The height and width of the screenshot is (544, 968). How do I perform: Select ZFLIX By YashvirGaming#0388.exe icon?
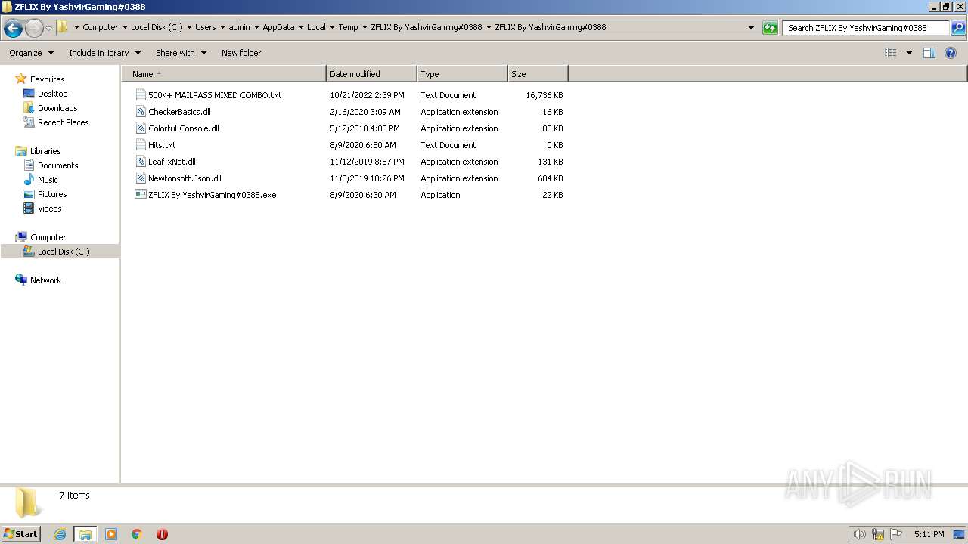140,195
